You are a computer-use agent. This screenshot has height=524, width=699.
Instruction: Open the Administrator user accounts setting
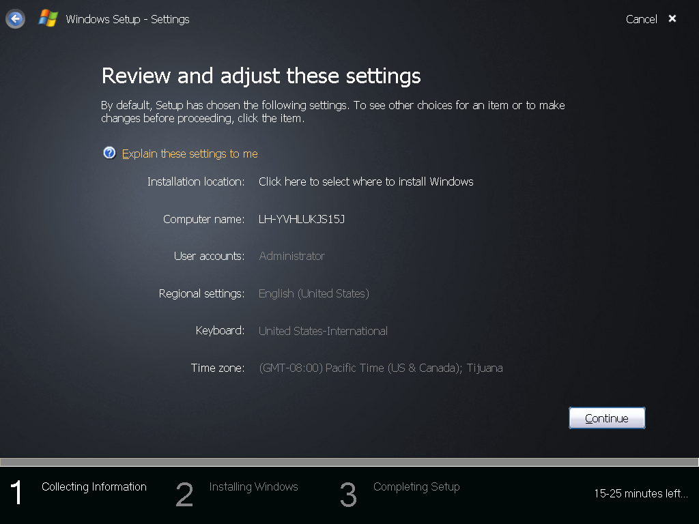click(292, 257)
